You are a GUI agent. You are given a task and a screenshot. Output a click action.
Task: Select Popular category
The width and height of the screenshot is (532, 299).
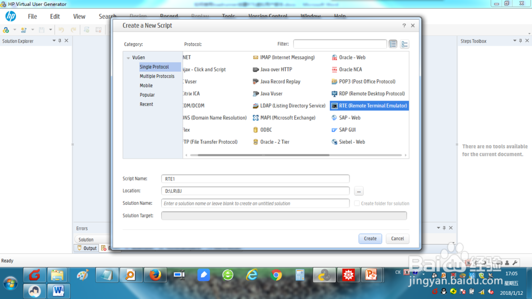pos(147,95)
